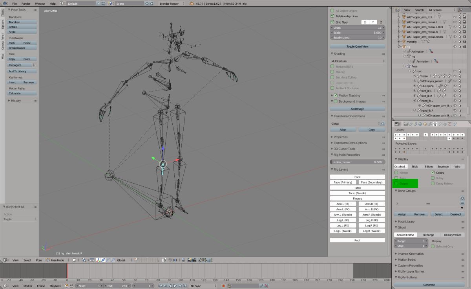Open the Render properties tab icon
Viewport: 471px width, 289px height.
click(405, 124)
